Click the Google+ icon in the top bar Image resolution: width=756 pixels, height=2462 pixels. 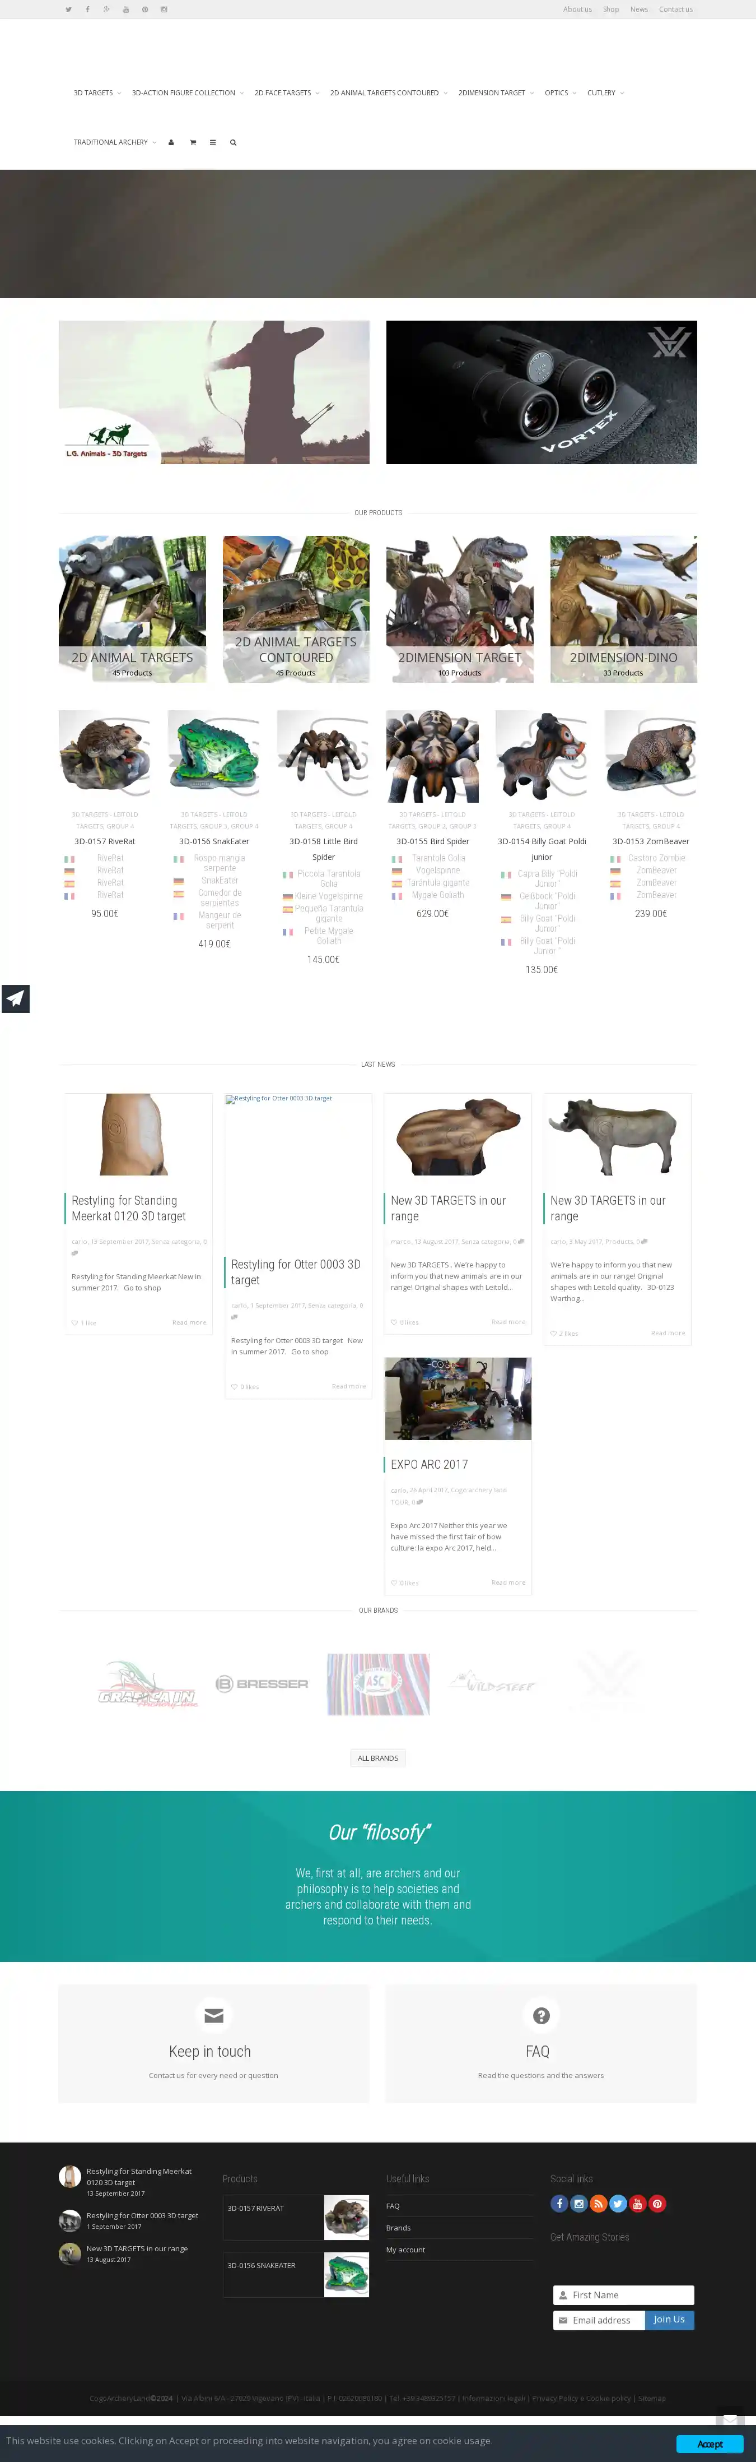coord(106,10)
